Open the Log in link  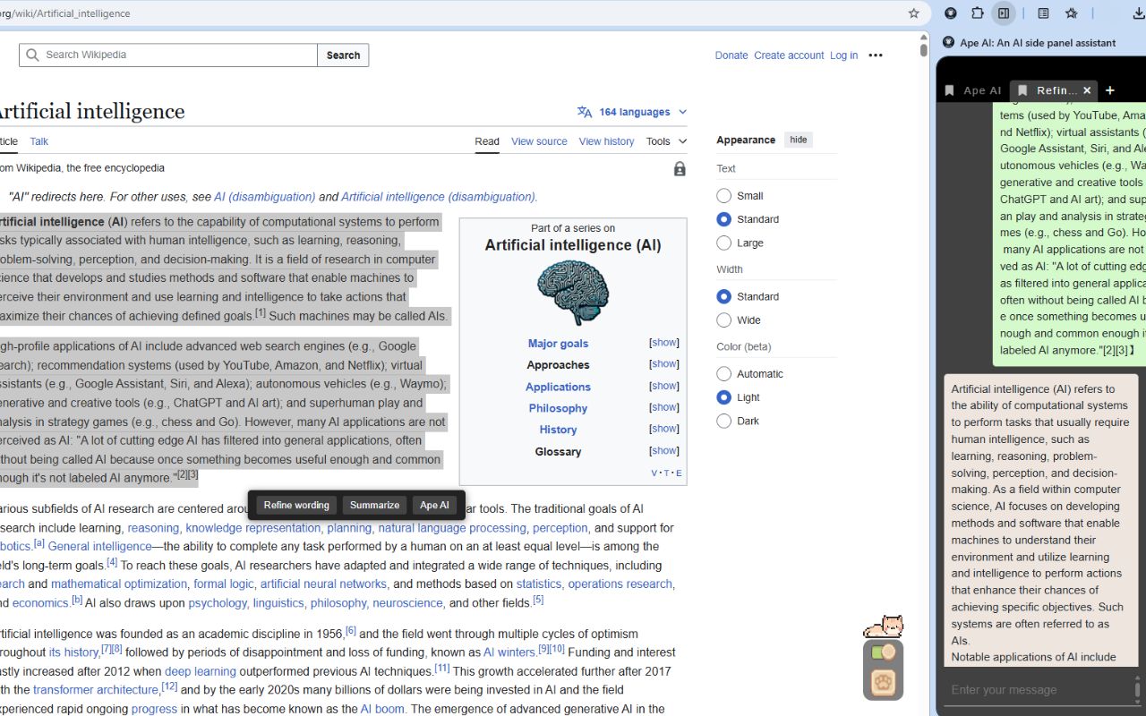point(843,55)
